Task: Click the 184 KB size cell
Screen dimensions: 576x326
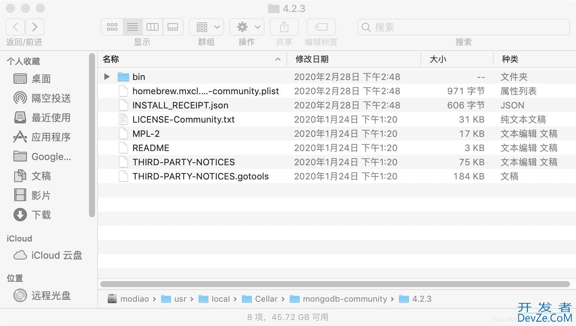Action: click(x=469, y=176)
